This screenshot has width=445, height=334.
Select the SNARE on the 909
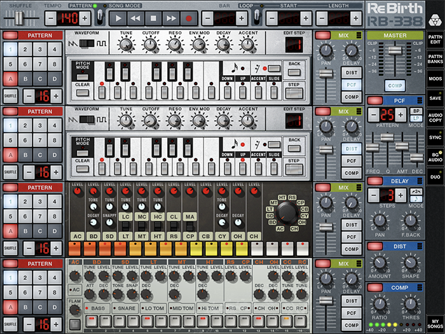coord(125,308)
